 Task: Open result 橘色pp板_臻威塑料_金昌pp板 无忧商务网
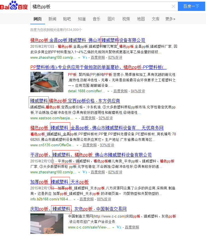point(97,128)
